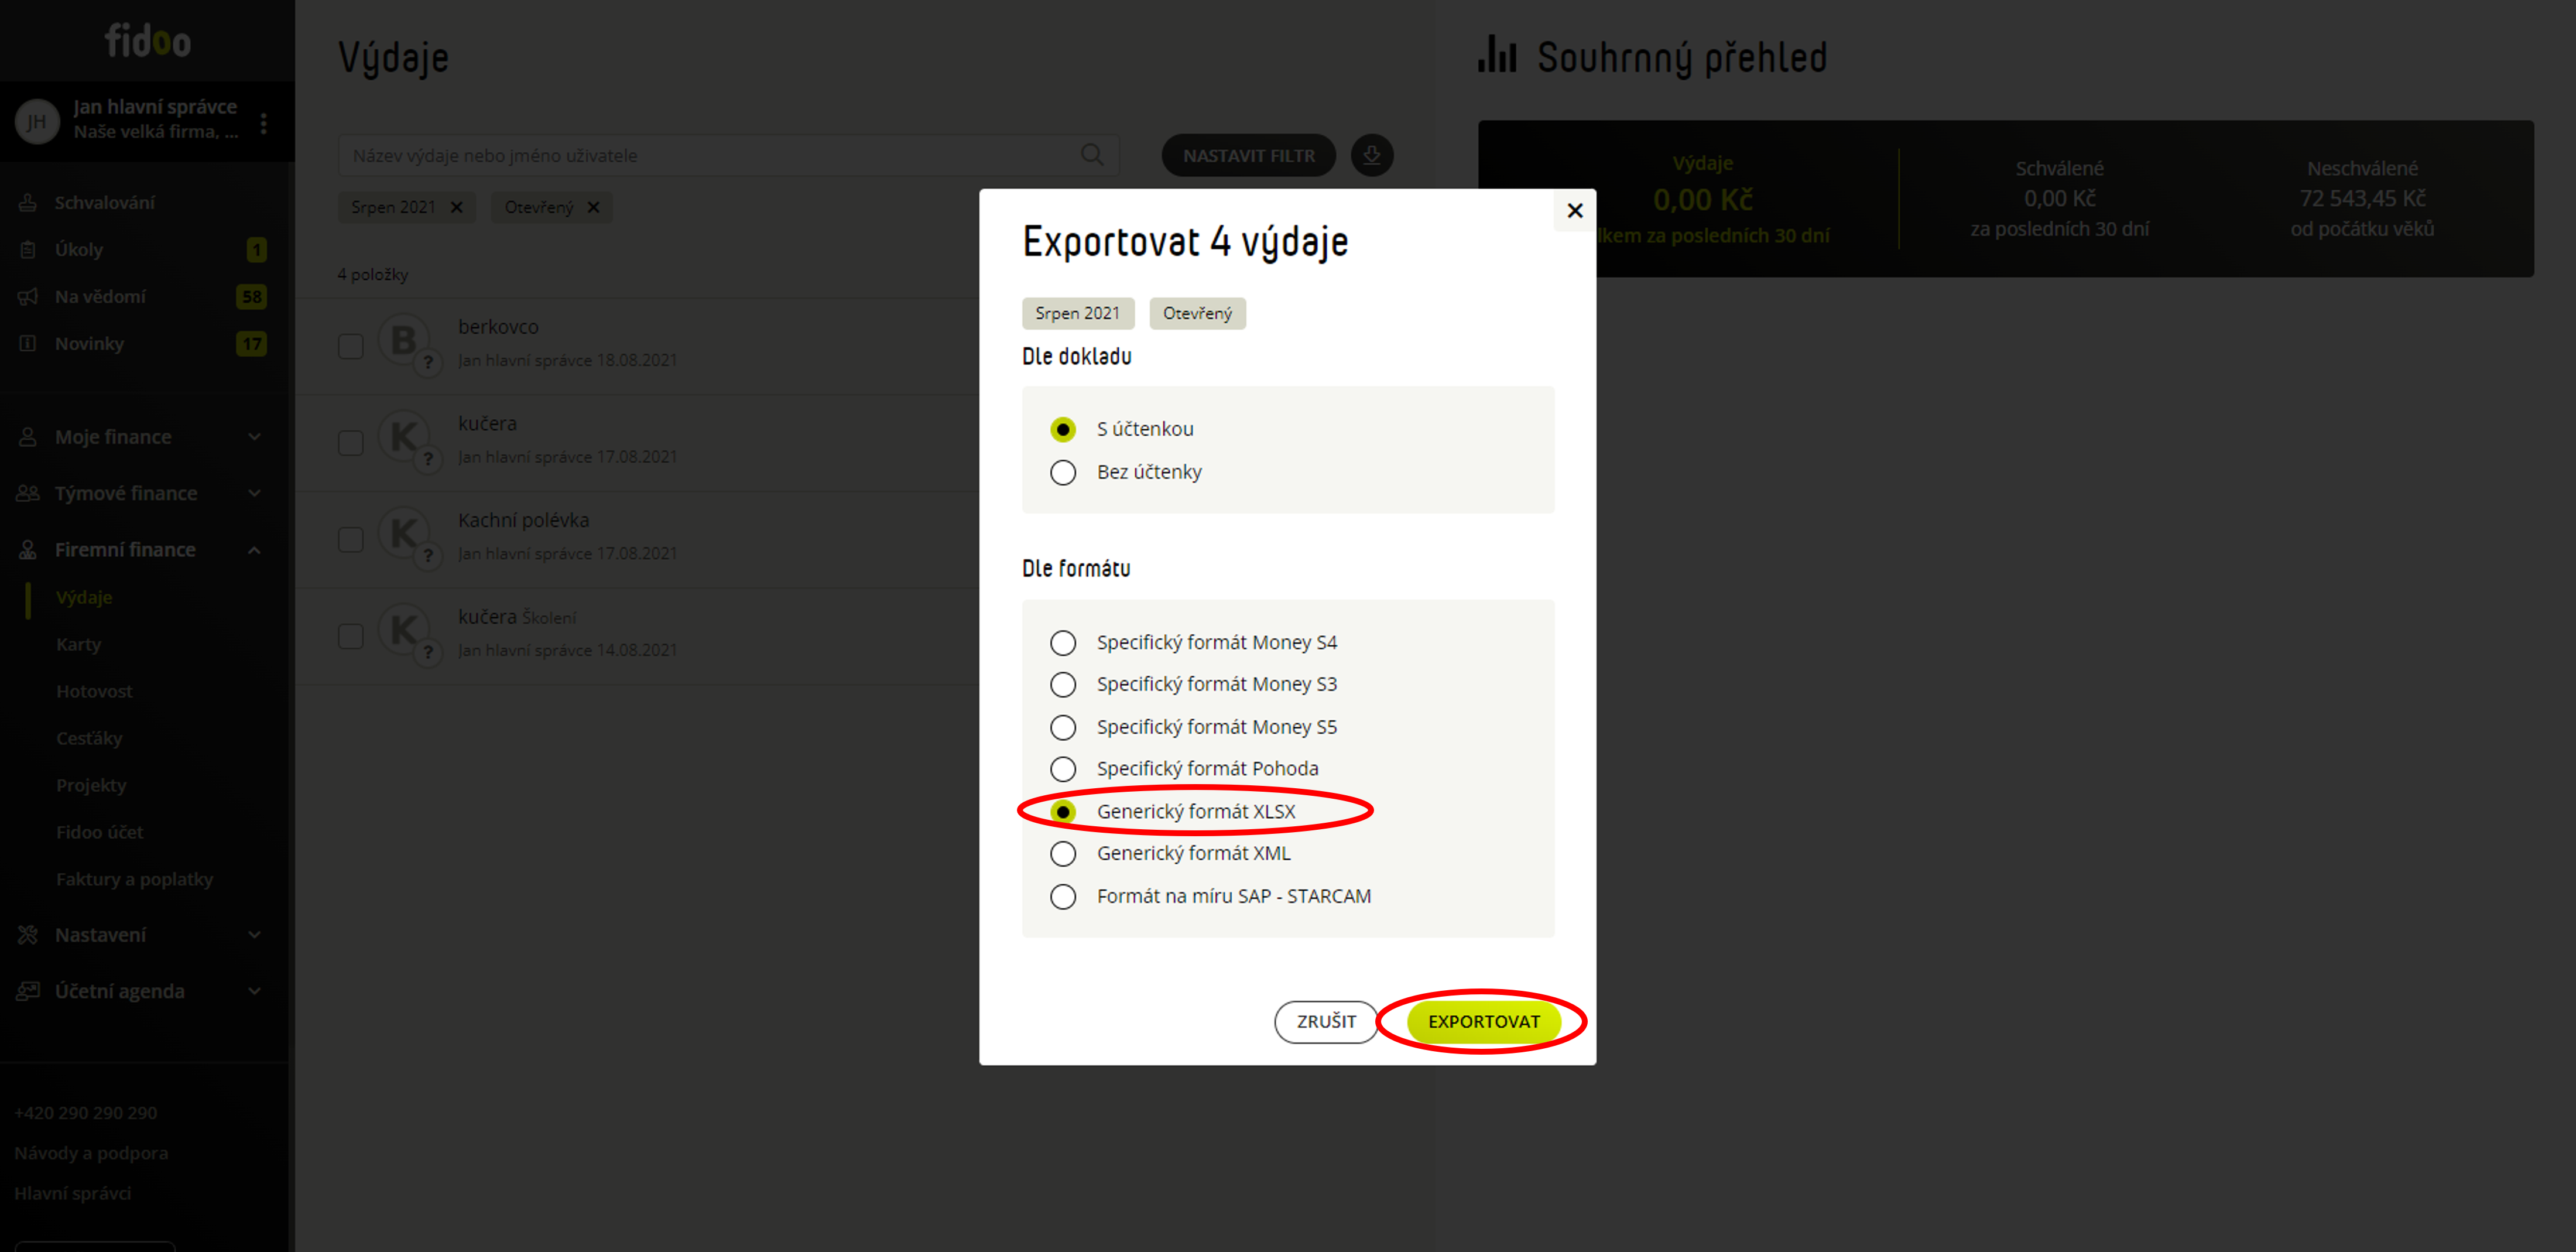Screen dimensions: 2576x1252
Task: Click the Úkoly badge showing 1
Action: (257, 250)
